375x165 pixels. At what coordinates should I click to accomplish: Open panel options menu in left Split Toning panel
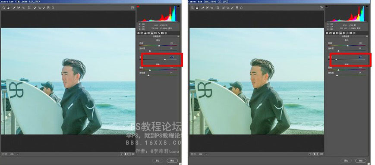point(178,36)
